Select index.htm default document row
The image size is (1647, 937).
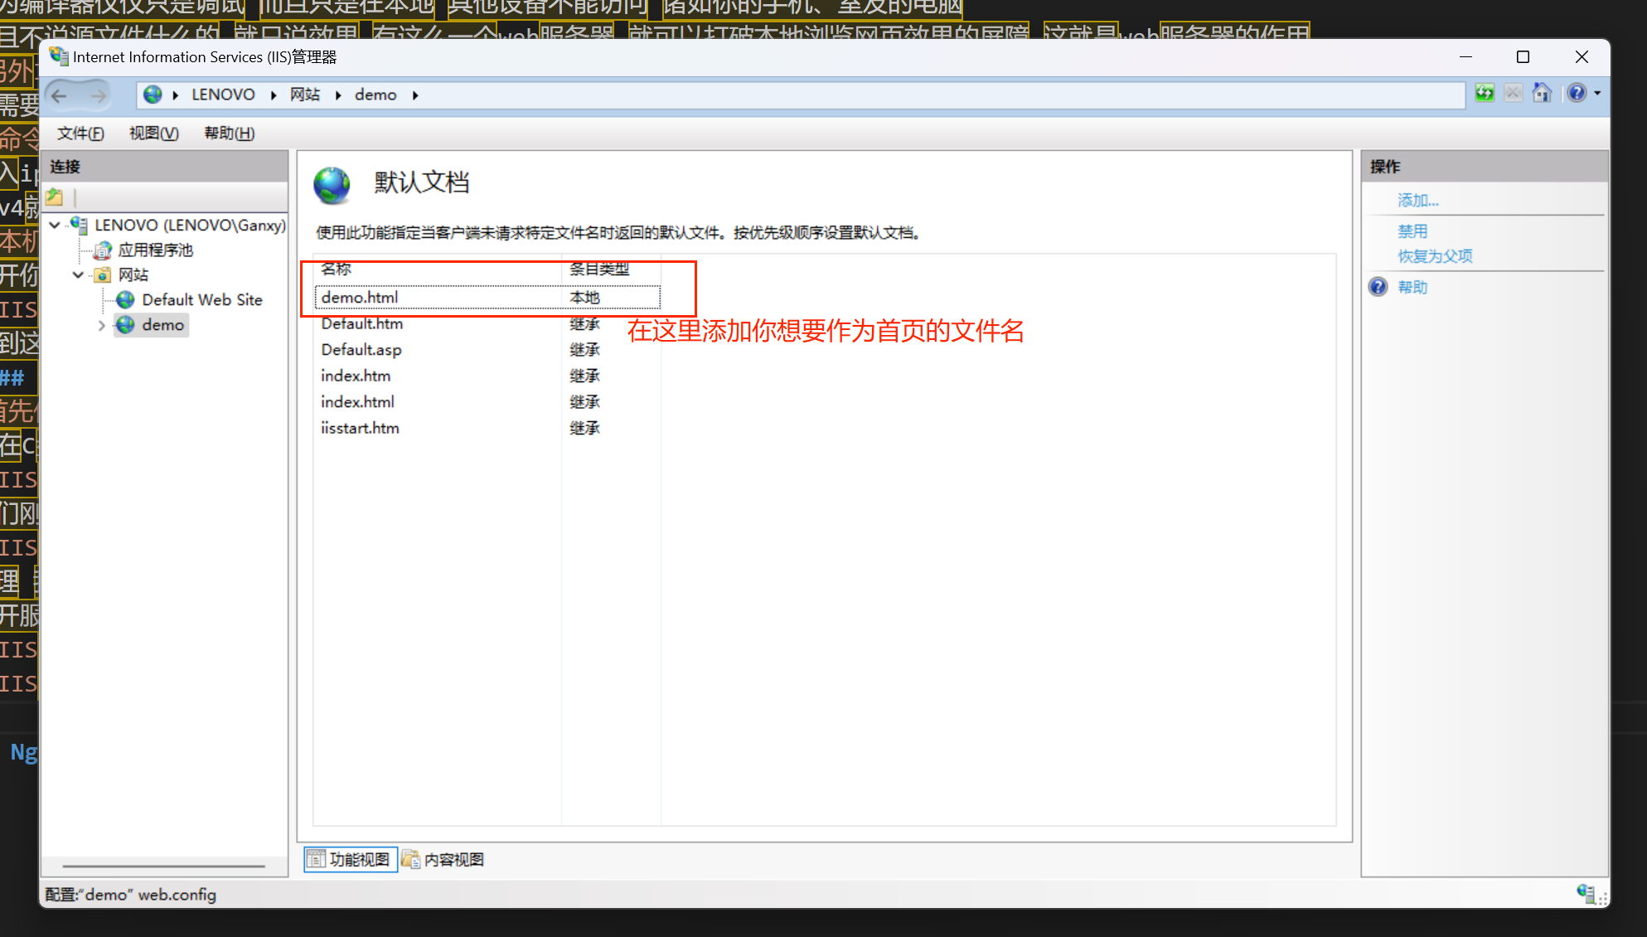click(487, 376)
